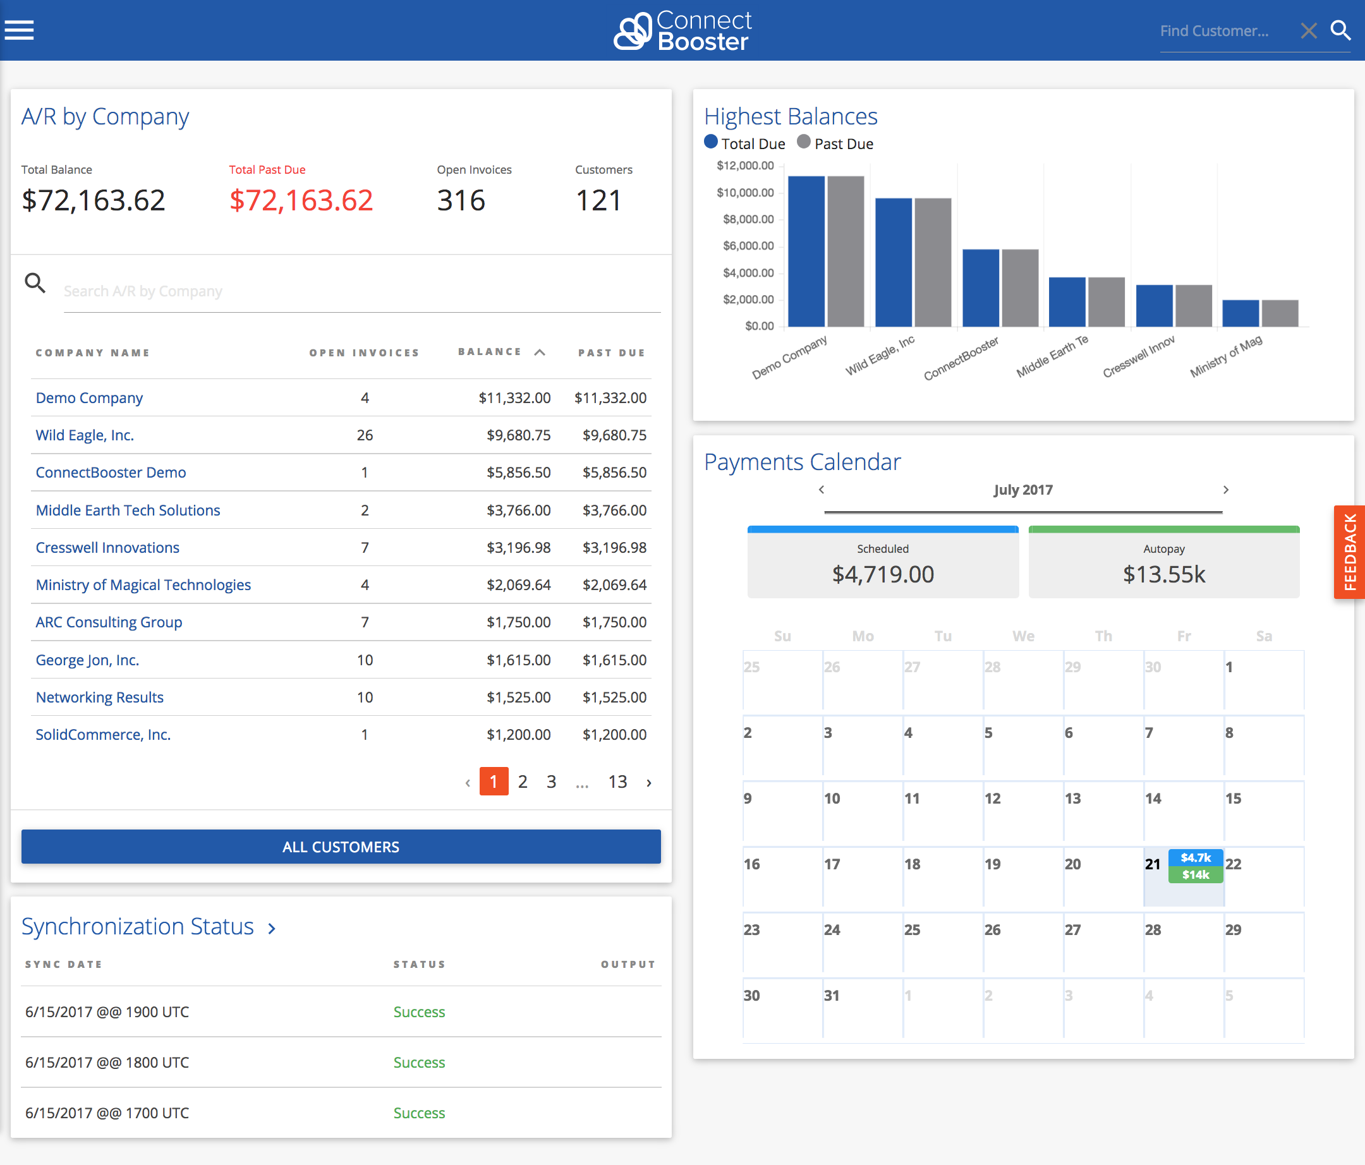Click the Open Invoices count 316

461,200
